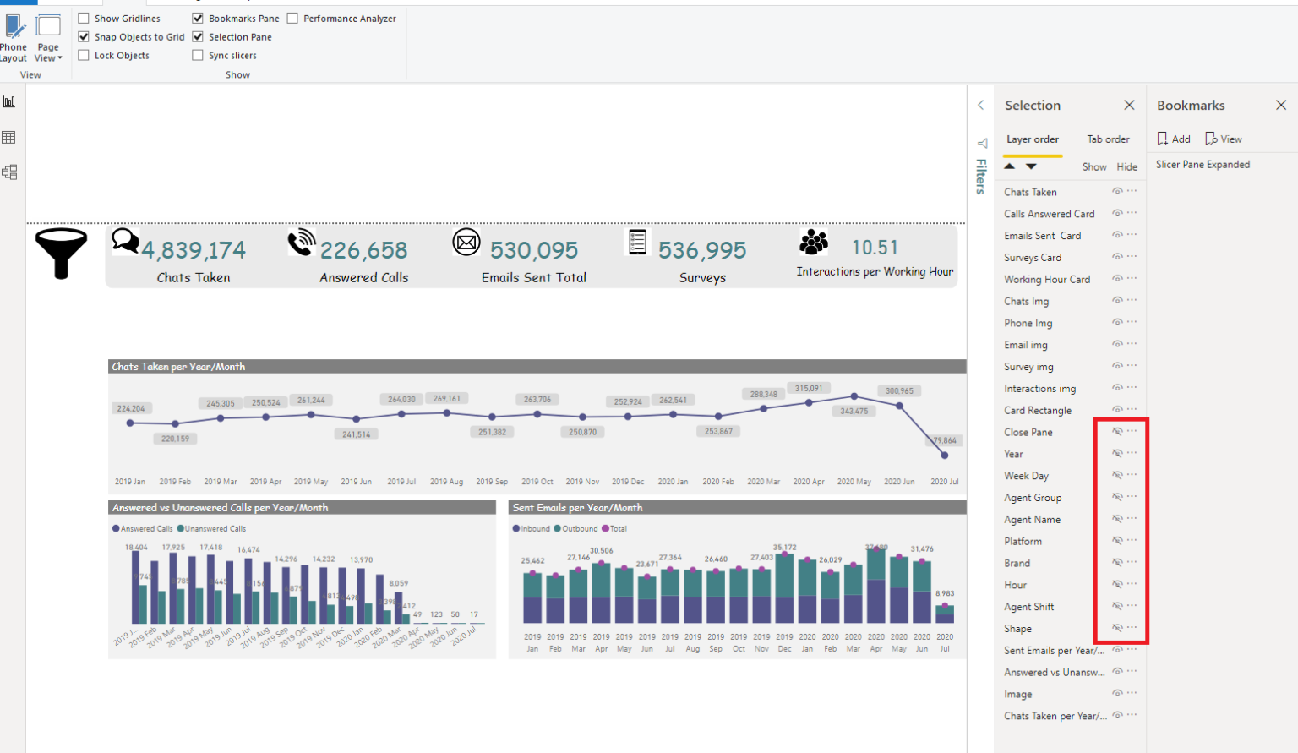The height and width of the screenshot is (753, 1298).
Task: Enable the Show Gridlines checkbox
Action: 84,18
